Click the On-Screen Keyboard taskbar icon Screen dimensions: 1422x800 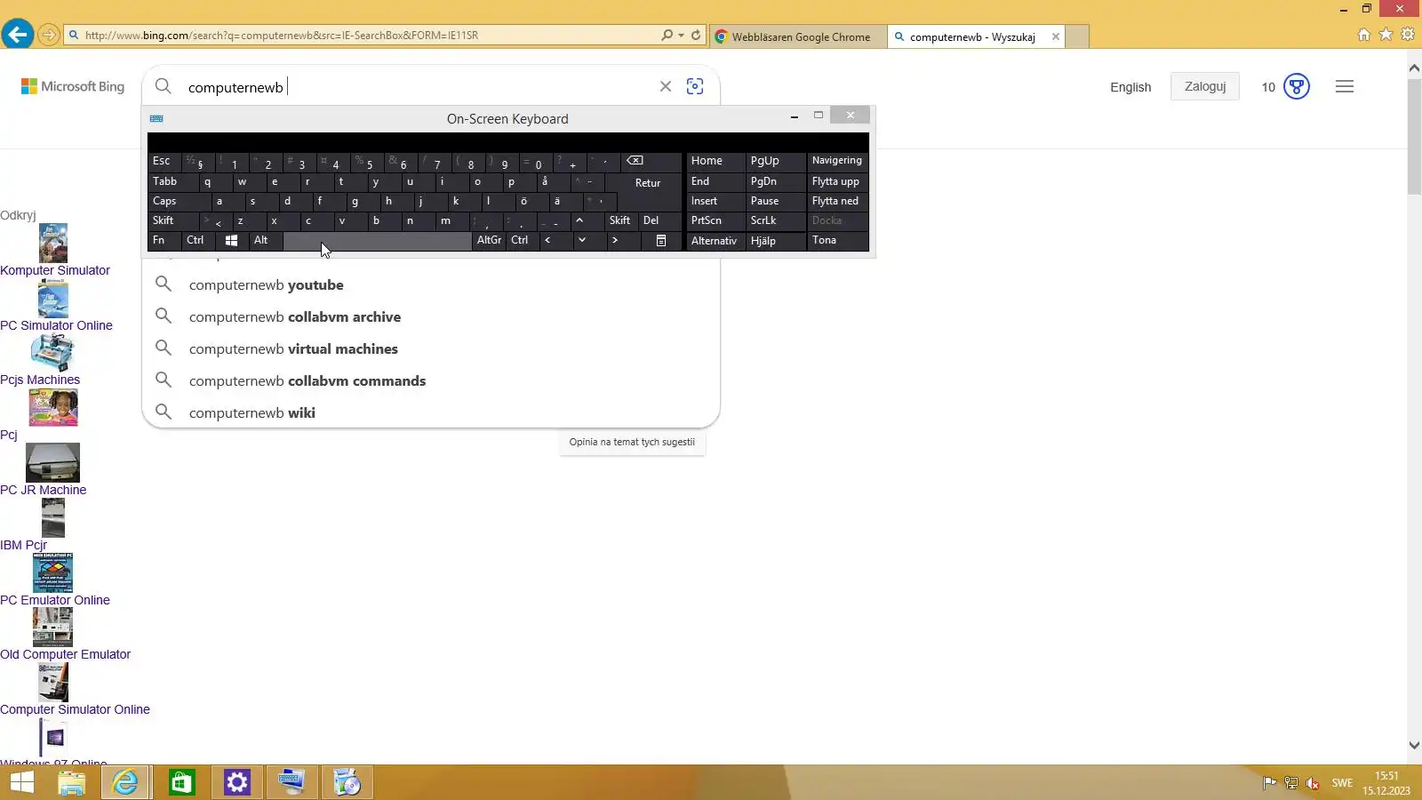(x=292, y=782)
